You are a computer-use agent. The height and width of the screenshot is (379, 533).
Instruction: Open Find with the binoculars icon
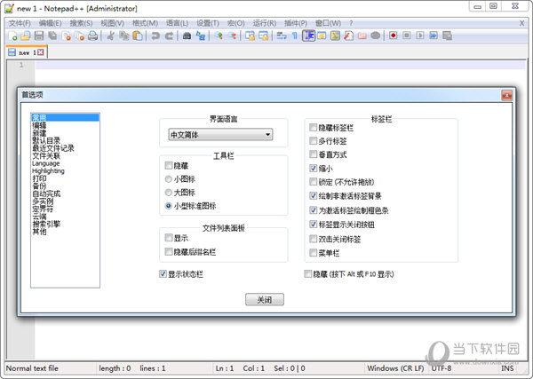click(x=187, y=36)
